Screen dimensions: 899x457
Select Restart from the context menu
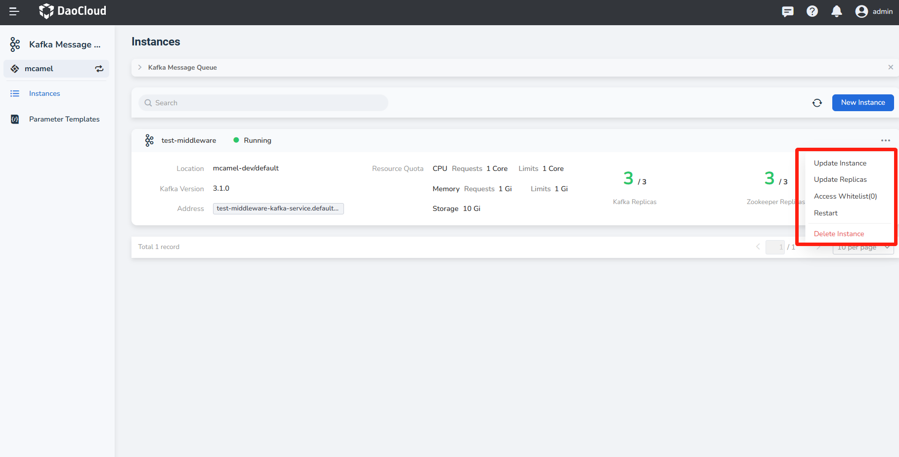(826, 213)
